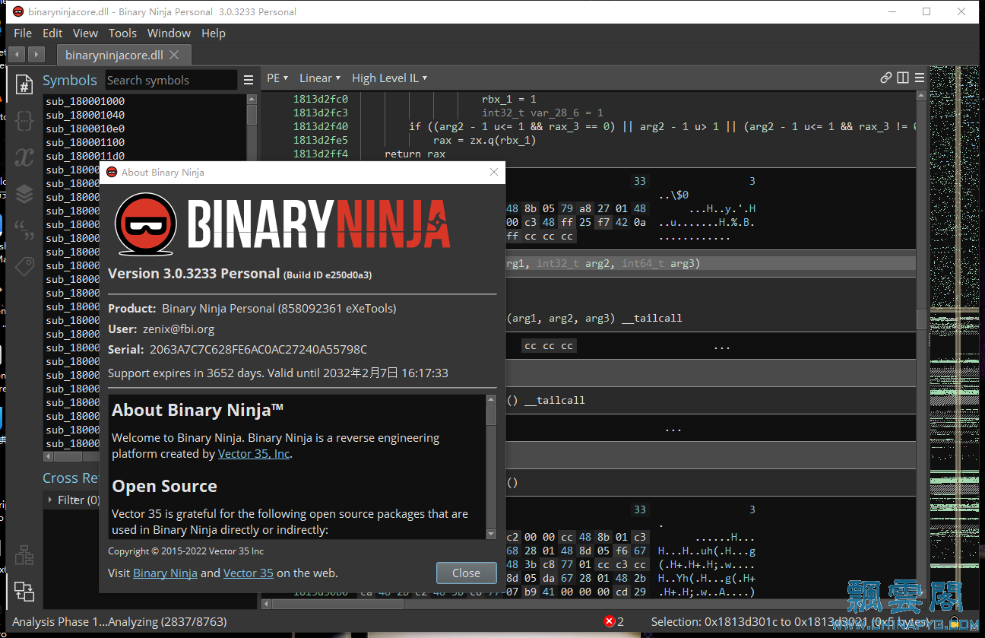Click the Analysis Phase status text

119,621
